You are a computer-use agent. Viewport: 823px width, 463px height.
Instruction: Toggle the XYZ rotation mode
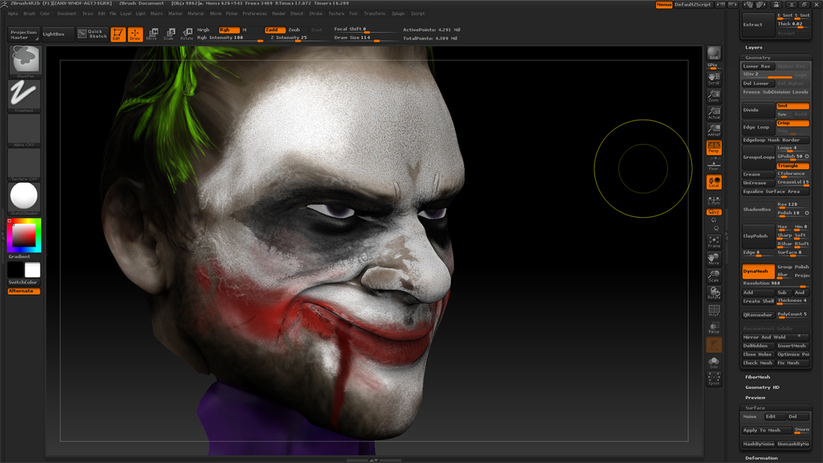pyautogui.click(x=714, y=212)
